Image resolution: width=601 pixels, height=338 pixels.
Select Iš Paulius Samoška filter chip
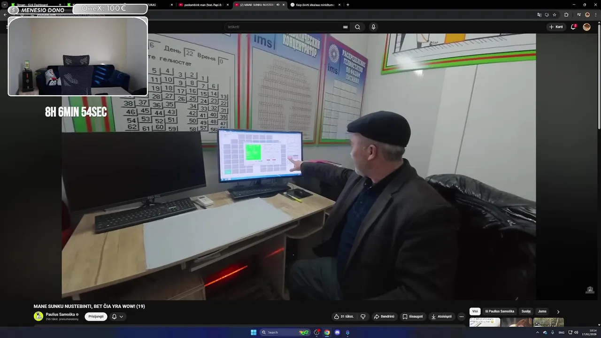pyautogui.click(x=500, y=311)
